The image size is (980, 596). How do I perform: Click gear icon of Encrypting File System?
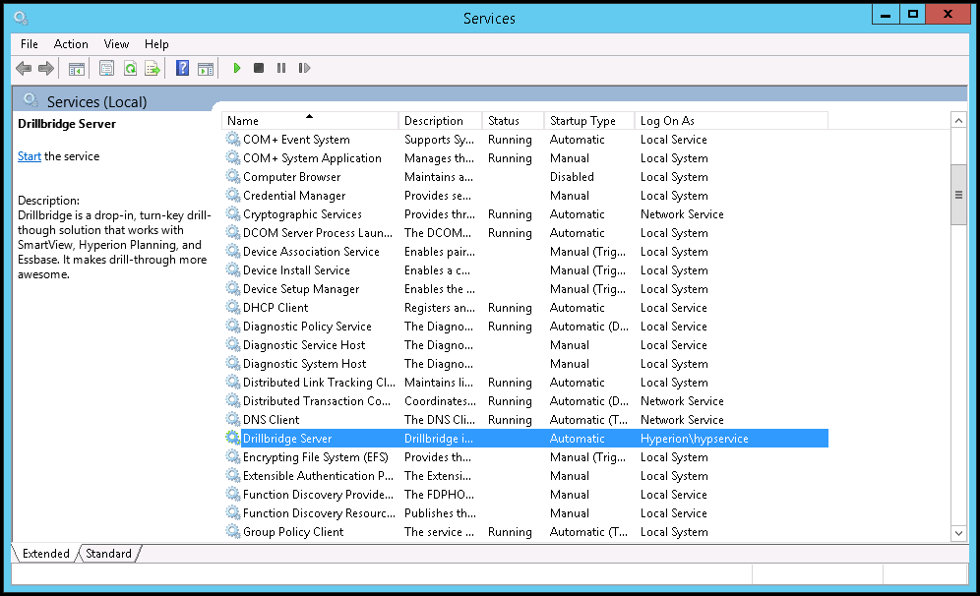pyautogui.click(x=233, y=456)
